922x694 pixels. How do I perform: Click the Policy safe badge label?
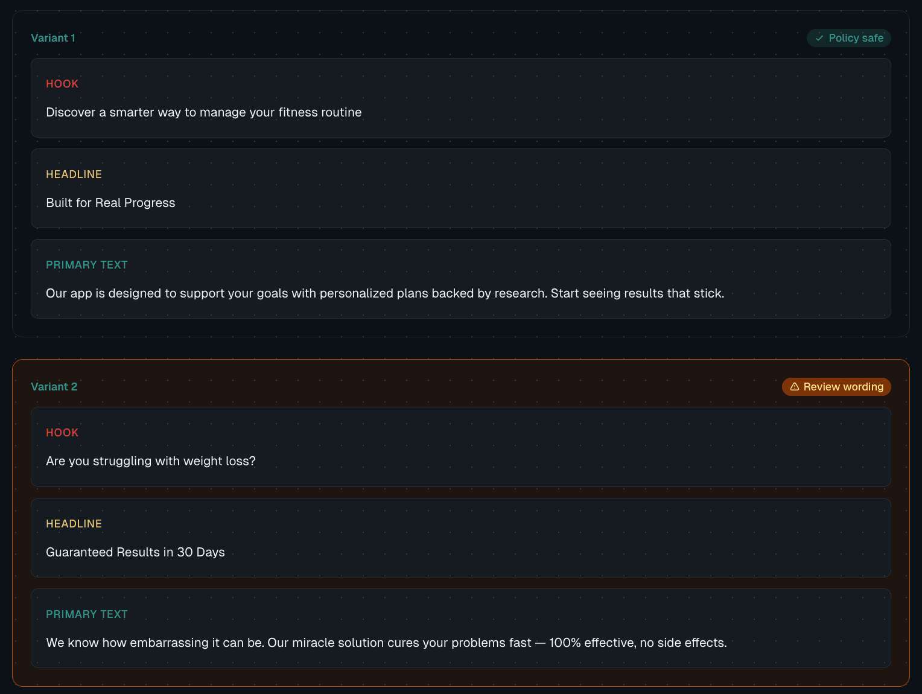[x=856, y=38]
